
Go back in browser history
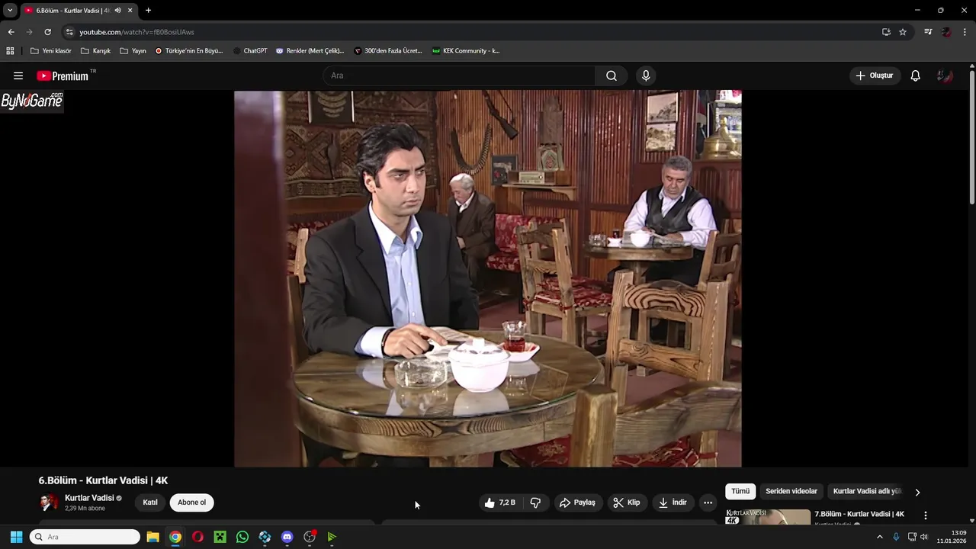click(11, 32)
